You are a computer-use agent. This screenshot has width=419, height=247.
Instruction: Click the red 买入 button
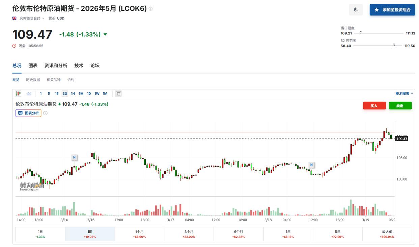coord(374,106)
